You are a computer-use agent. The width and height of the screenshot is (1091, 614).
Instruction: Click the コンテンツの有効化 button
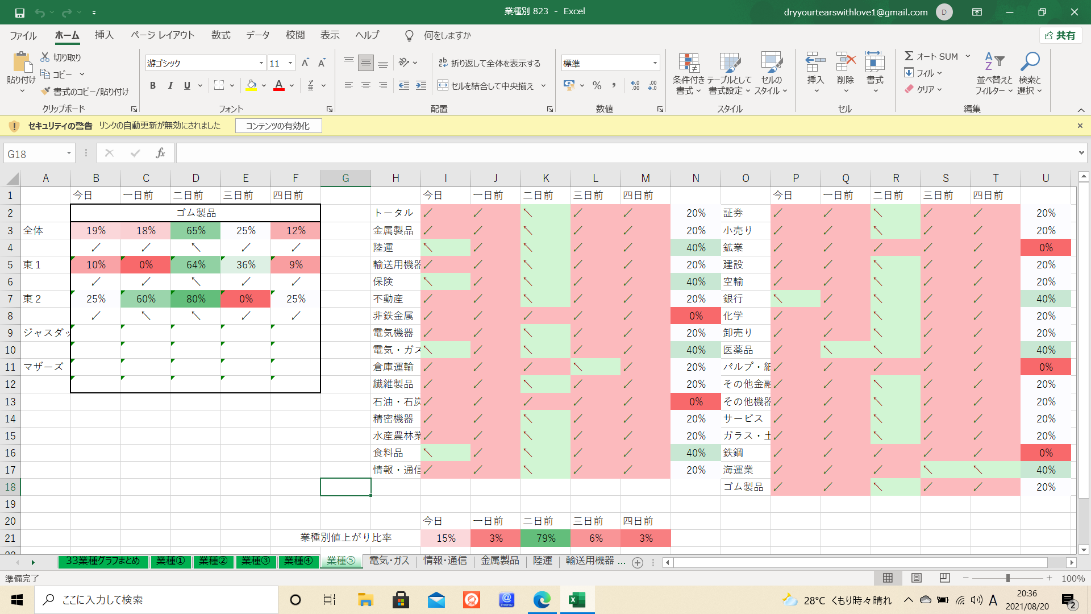tap(278, 126)
